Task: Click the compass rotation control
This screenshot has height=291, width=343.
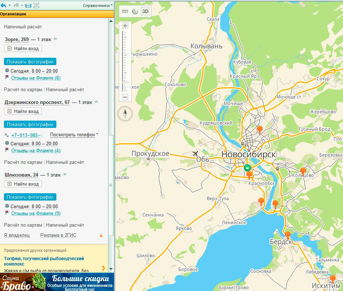Action: tap(125, 114)
